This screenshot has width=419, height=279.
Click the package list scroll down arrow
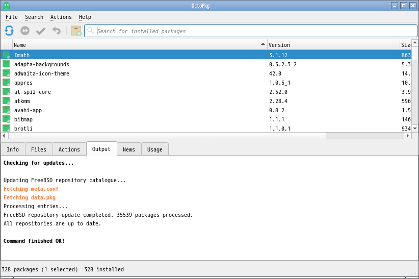[x=415, y=129]
